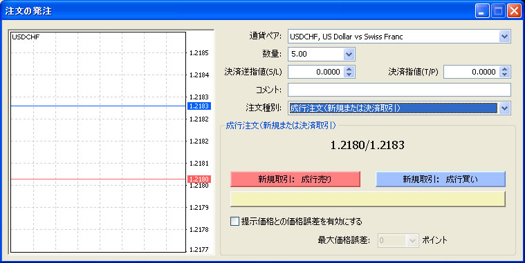Click the 決済指値(T/P) value field
Screen dimensions: 525x263
[x=472, y=72]
